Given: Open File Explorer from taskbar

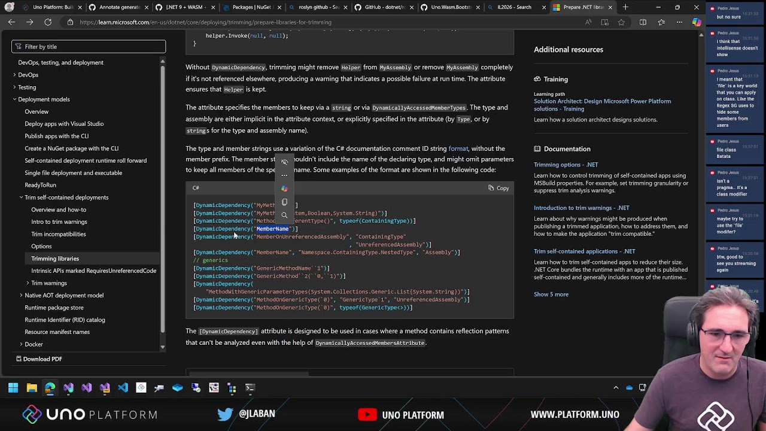Looking at the screenshot, I should (32, 388).
